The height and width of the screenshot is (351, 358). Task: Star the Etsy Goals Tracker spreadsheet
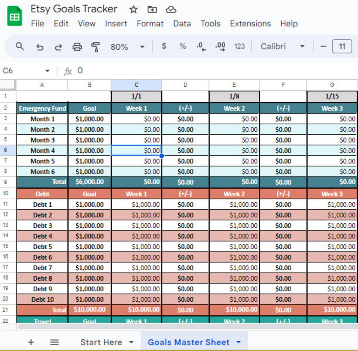pos(133,9)
